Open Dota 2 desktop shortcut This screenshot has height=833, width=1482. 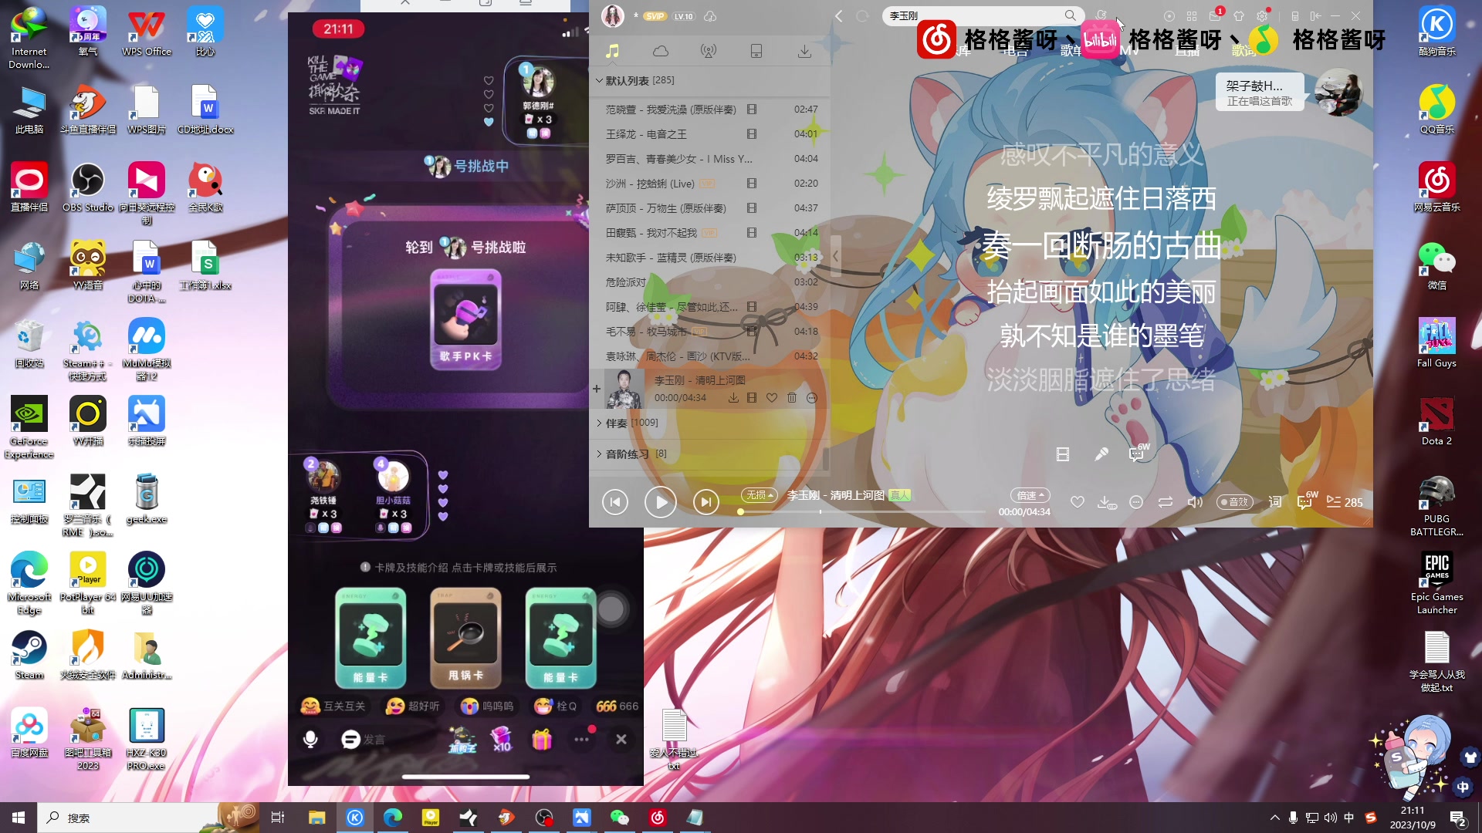coord(1436,421)
